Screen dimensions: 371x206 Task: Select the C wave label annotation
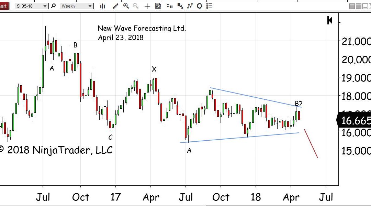[x=111, y=137]
